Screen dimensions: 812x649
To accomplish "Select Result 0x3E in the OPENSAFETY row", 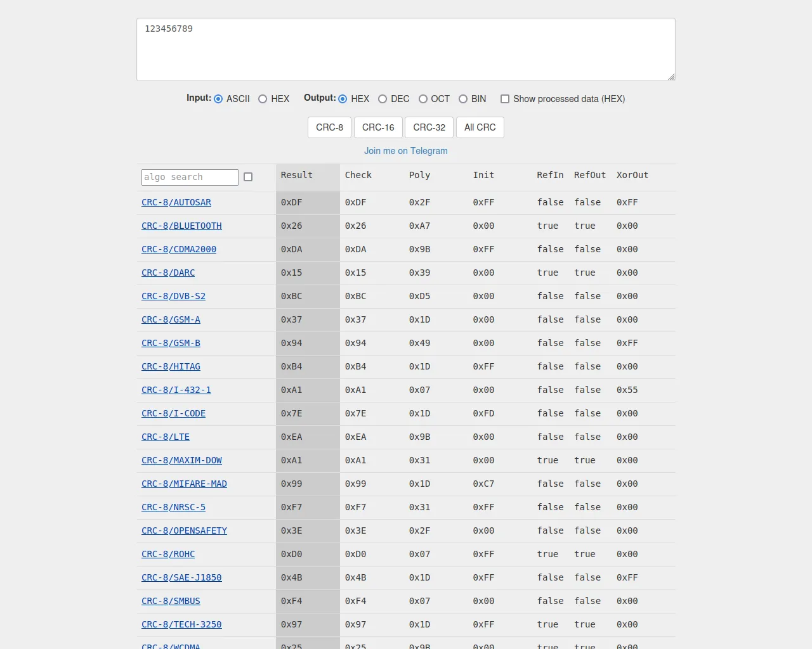I will pos(292,530).
